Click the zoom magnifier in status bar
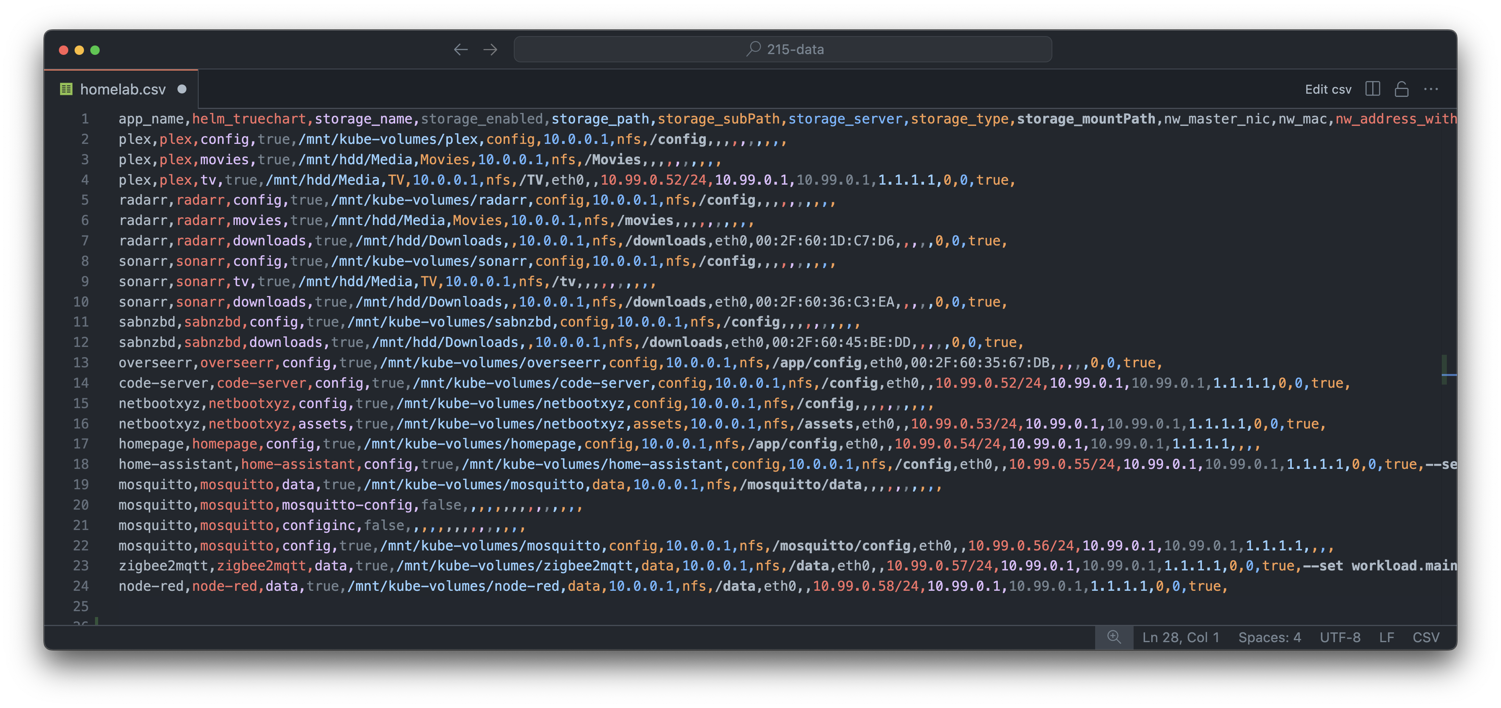Screen dimensions: 1501x708 1114,637
